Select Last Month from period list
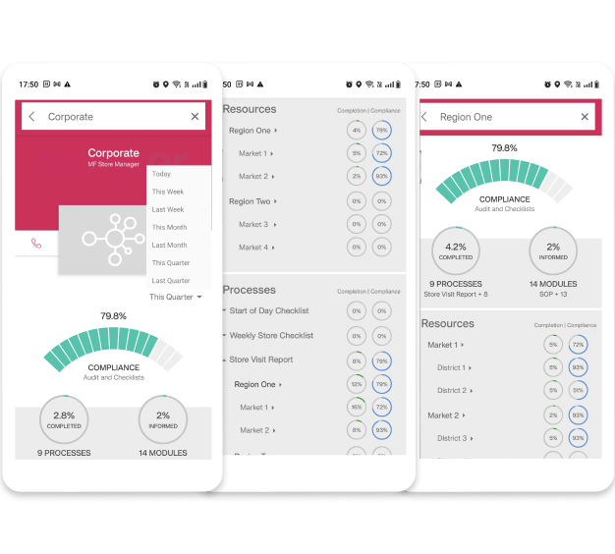615x554 pixels. [x=169, y=245]
